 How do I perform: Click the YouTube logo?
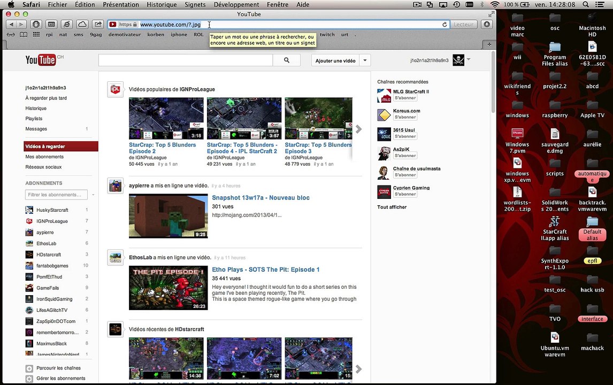point(41,60)
